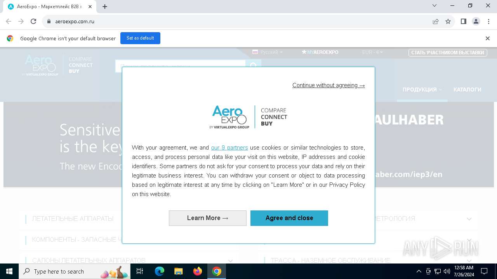The width and height of the screenshot is (497, 279).
Task: Launch Firefox from taskbar
Action: 198,271
